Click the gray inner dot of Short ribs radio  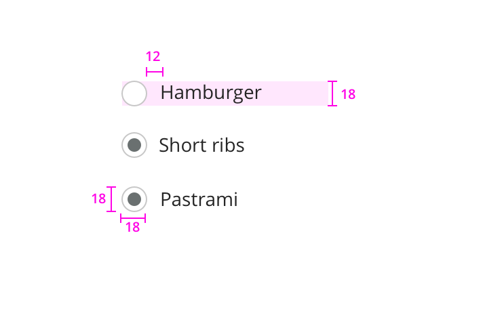pyautogui.click(x=134, y=145)
